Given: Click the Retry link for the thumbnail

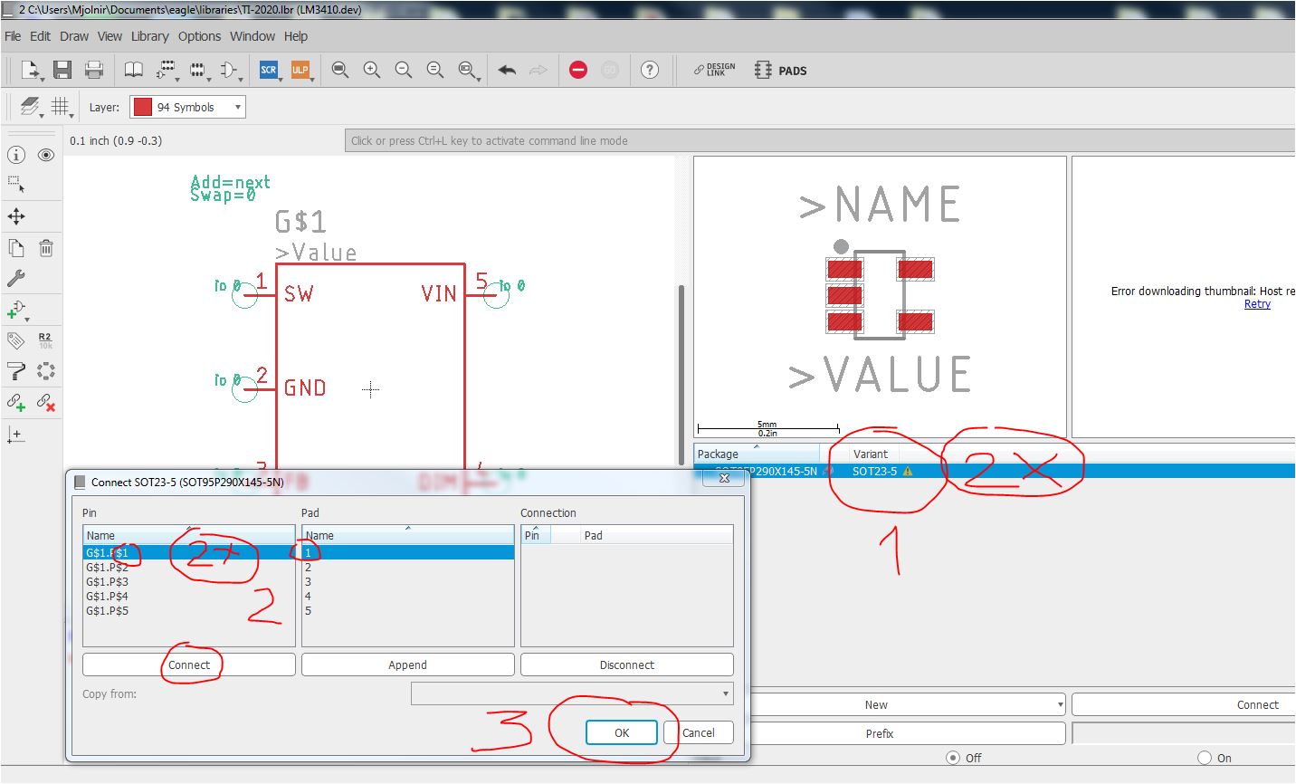Looking at the screenshot, I should point(1257,304).
